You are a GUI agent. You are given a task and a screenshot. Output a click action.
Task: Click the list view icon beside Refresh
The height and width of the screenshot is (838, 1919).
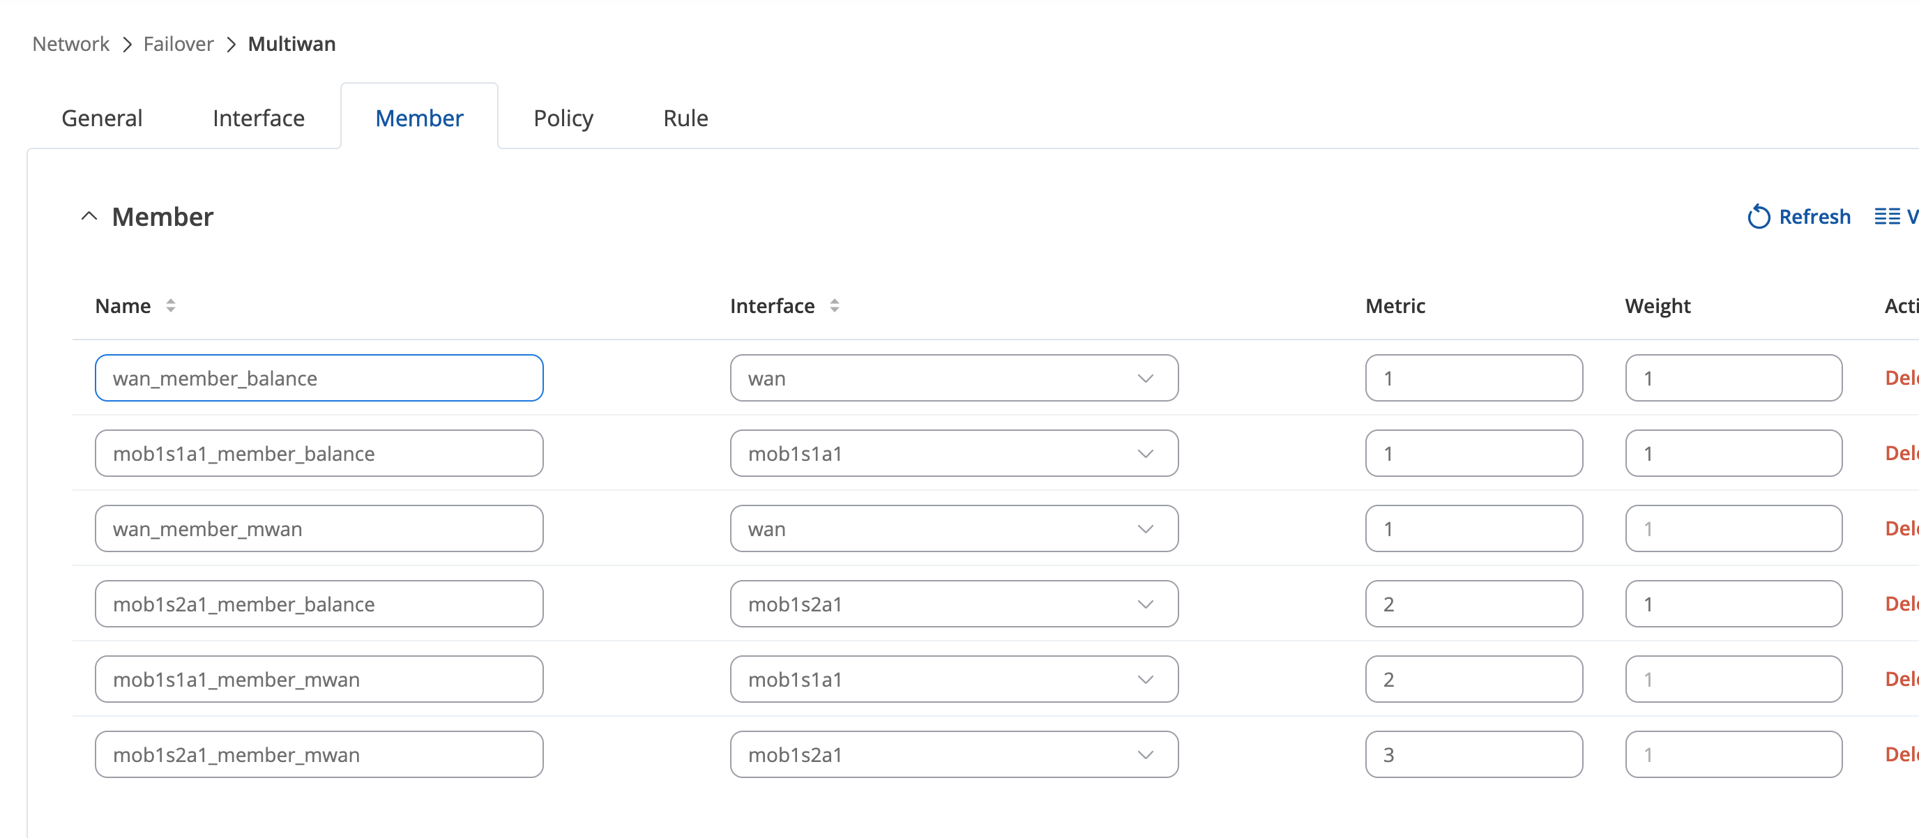1887,217
